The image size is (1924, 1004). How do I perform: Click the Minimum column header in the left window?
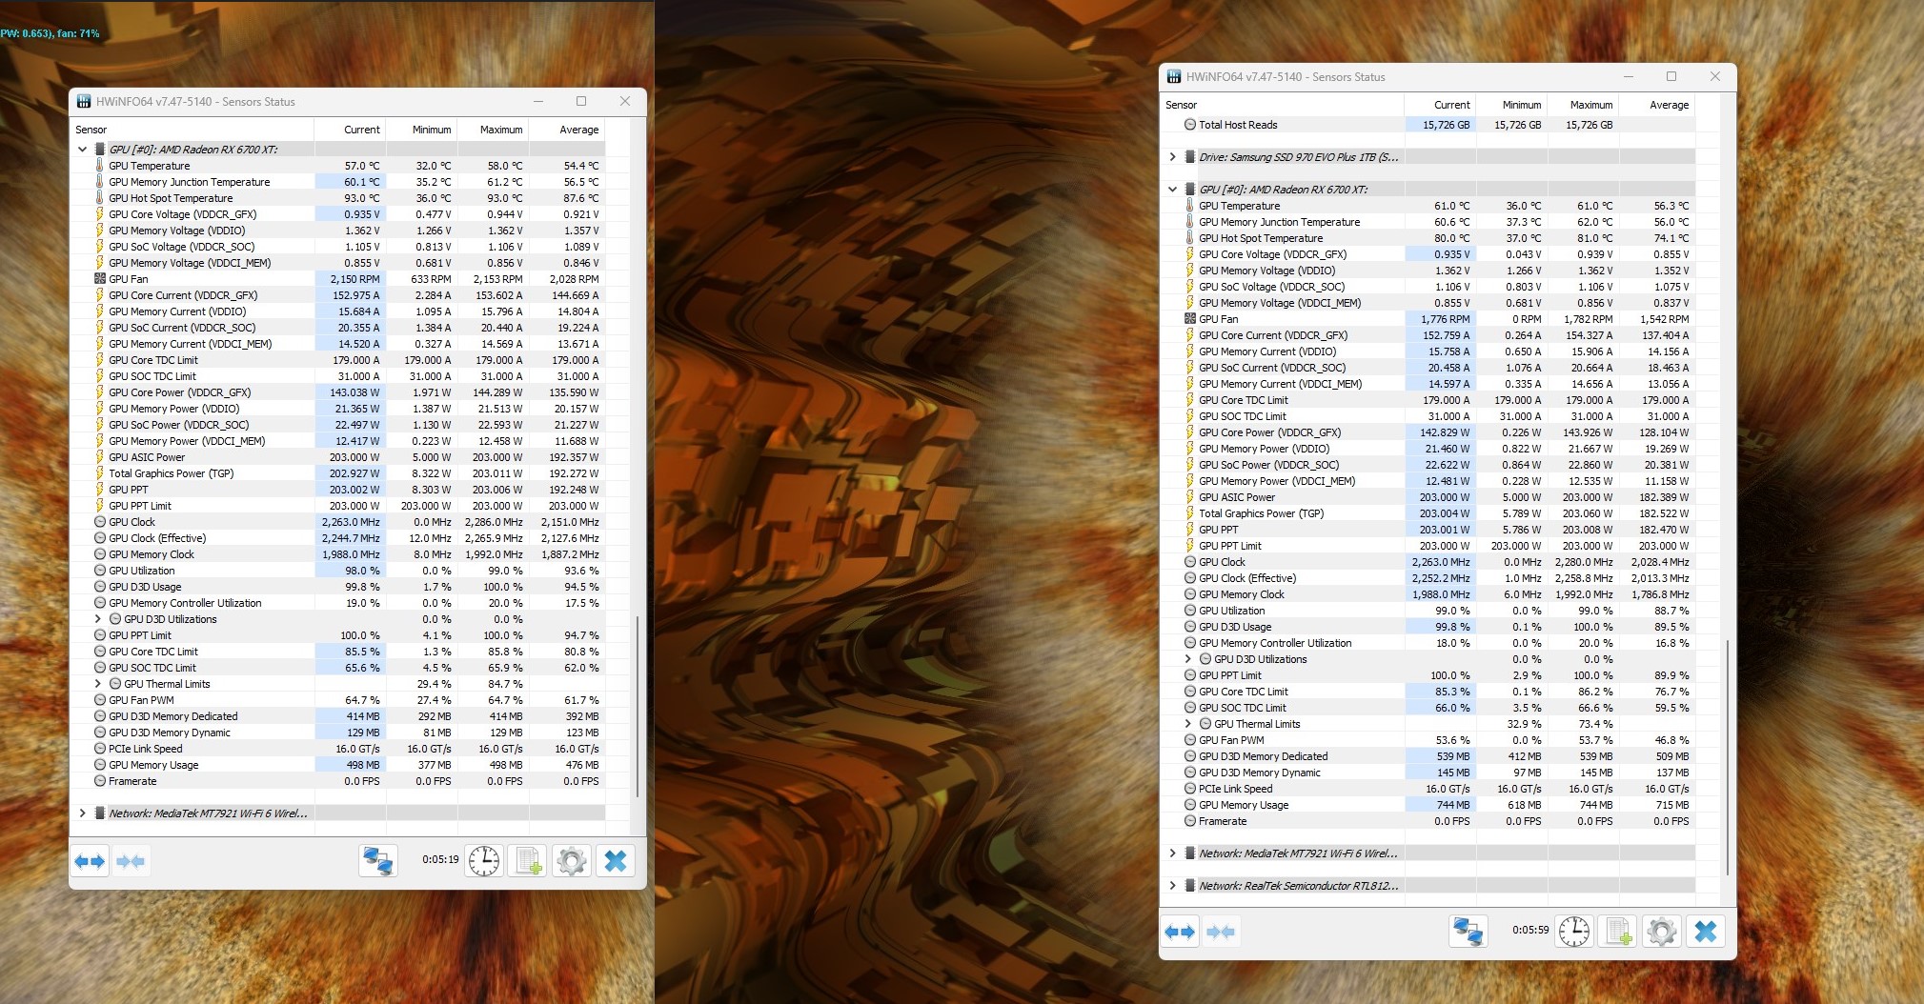click(421, 130)
